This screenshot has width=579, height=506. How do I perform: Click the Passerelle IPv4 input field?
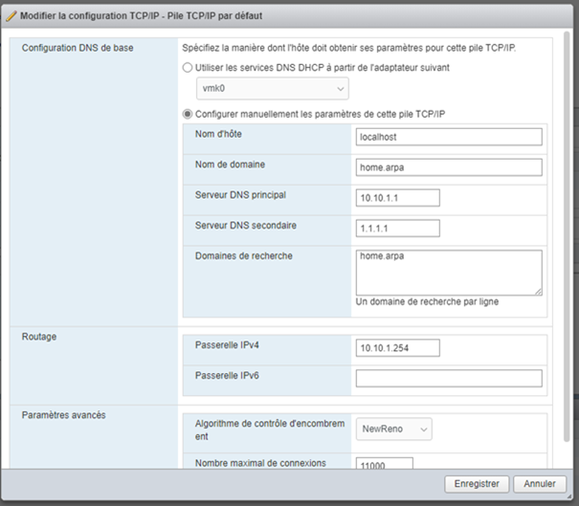coord(397,347)
